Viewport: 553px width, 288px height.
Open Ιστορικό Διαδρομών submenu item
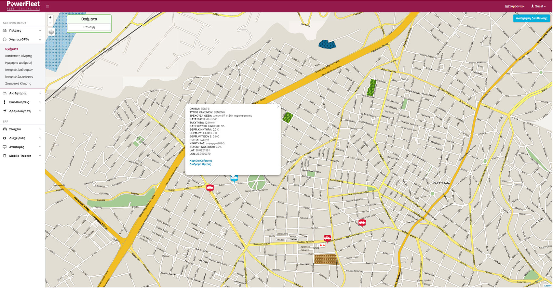coord(19,70)
